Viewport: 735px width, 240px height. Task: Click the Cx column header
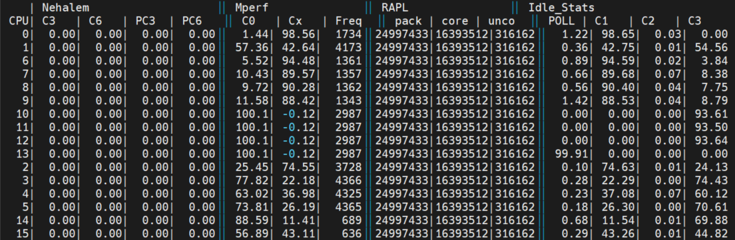tap(296, 21)
